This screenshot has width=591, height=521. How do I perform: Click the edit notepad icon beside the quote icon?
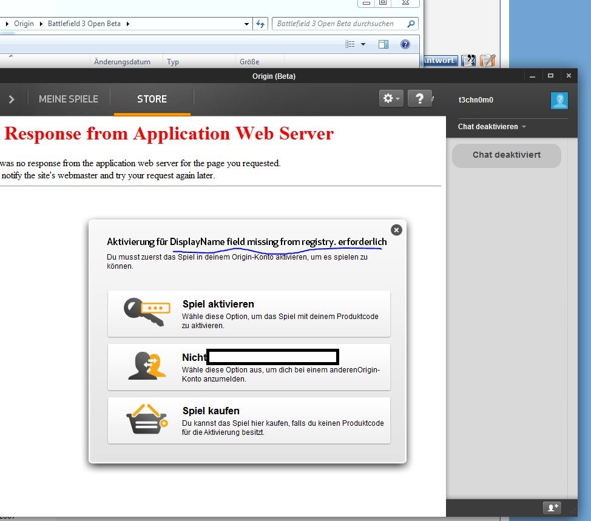[x=488, y=60]
